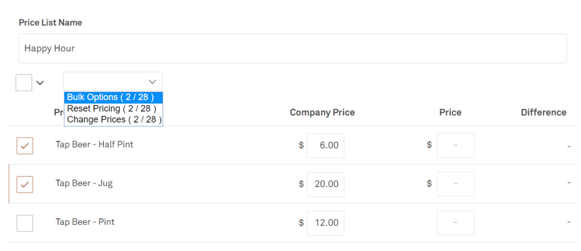
Task: Click the Pint price list price field
Action: tap(455, 223)
